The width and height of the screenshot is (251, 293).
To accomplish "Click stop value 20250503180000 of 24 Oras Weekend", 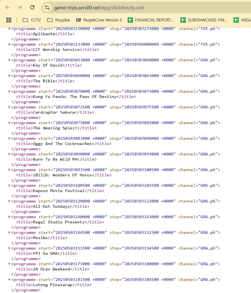I will pyautogui.click(x=142, y=264).
